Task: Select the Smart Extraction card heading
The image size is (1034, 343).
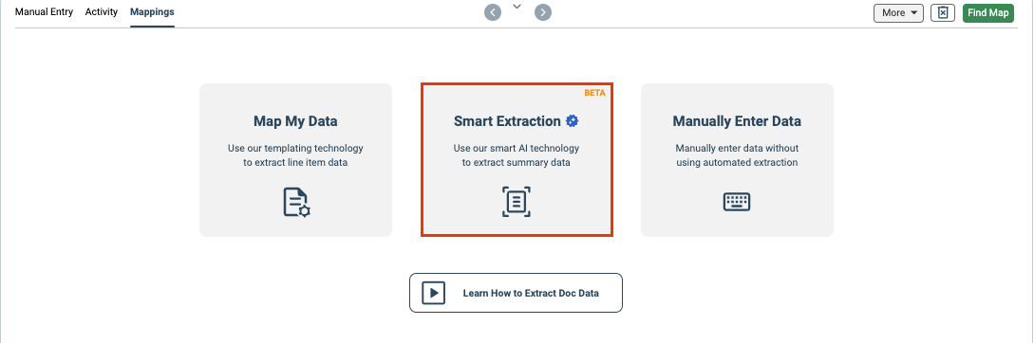Action: tap(507, 121)
